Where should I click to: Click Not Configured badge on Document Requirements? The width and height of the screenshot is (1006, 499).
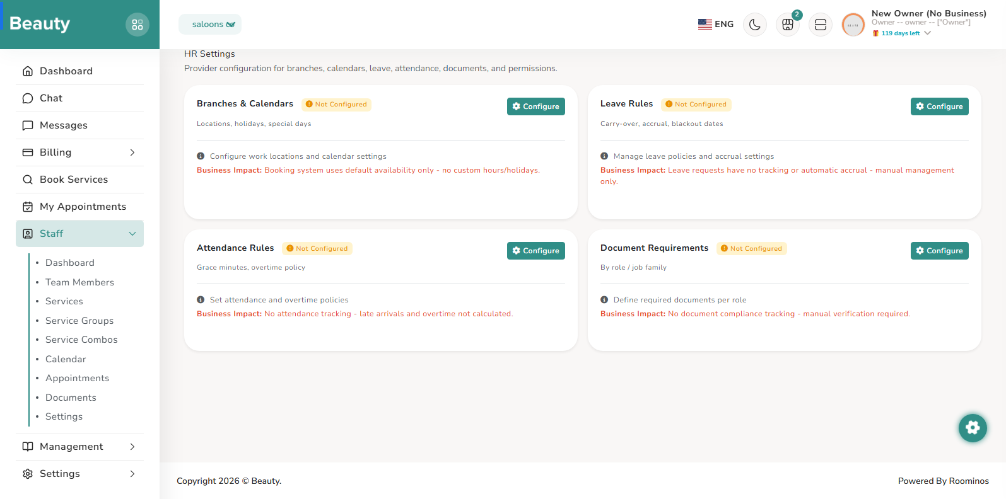pyautogui.click(x=752, y=248)
